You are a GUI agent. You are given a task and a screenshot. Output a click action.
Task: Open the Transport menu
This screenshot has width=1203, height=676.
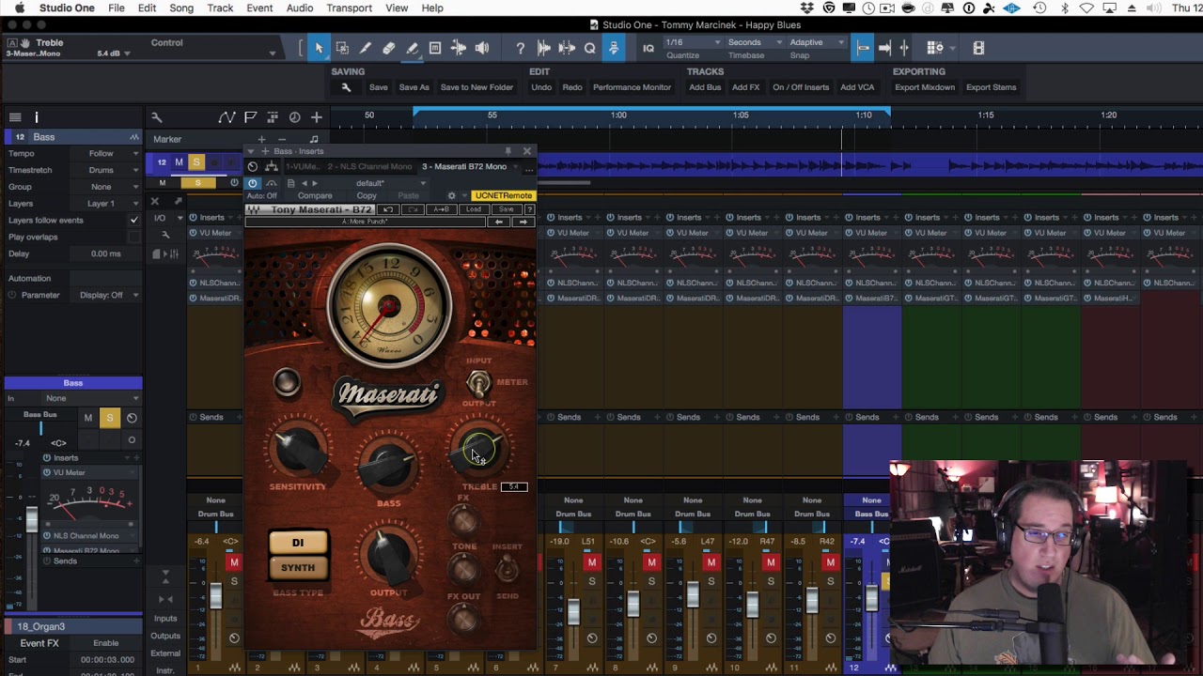[349, 8]
